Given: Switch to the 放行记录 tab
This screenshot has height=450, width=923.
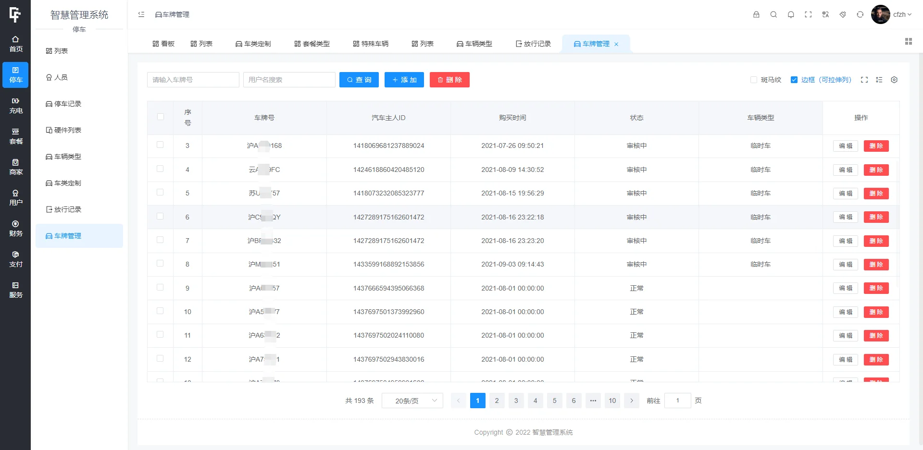Looking at the screenshot, I should (x=533, y=43).
